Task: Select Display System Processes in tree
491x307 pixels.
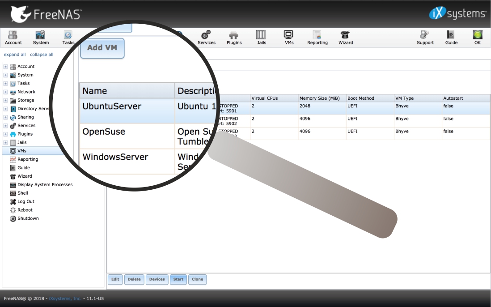Action: pyautogui.click(x=45, y=185)
